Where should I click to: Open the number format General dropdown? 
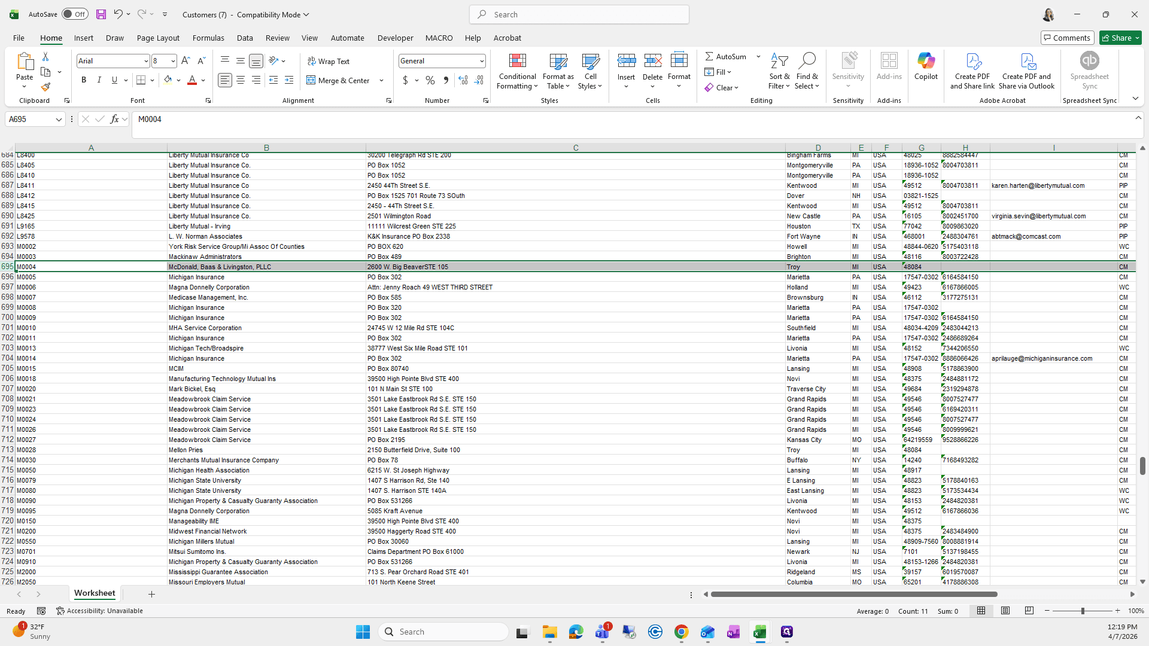[x=481, y=61]
